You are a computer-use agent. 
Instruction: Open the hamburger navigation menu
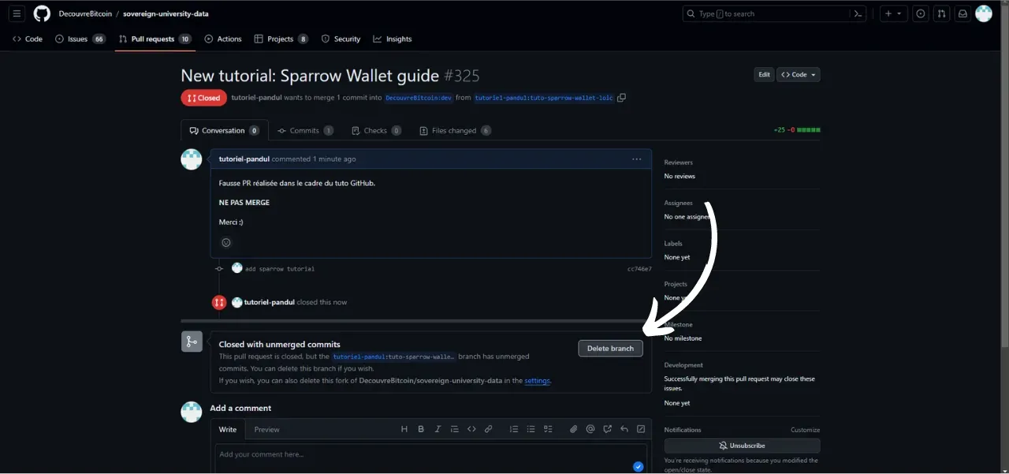(17, 13)
